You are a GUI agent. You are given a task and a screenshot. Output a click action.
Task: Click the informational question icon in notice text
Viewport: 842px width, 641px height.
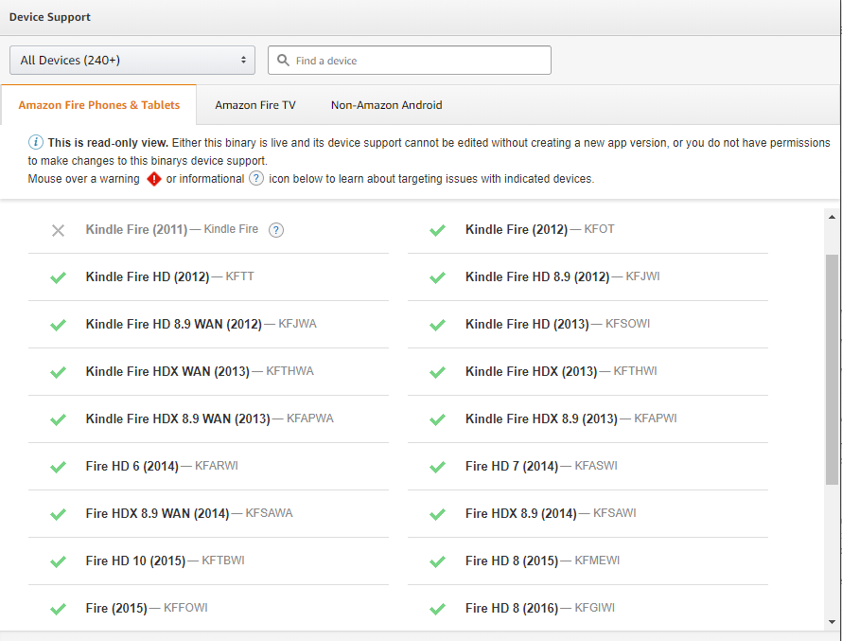pyautogui.click(x=256, y=179)
